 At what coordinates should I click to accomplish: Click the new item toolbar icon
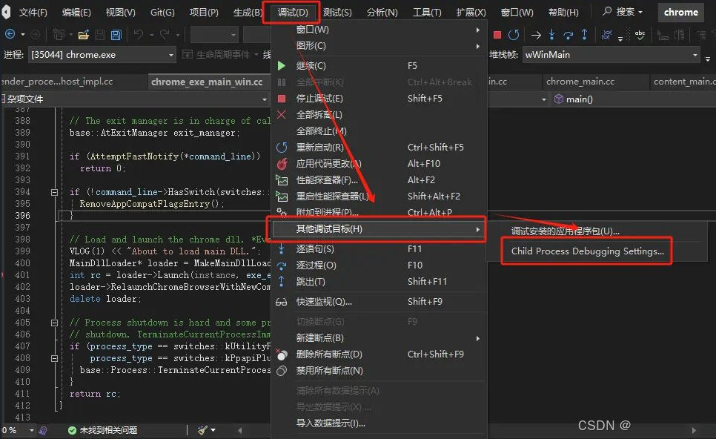pos(59,34)
